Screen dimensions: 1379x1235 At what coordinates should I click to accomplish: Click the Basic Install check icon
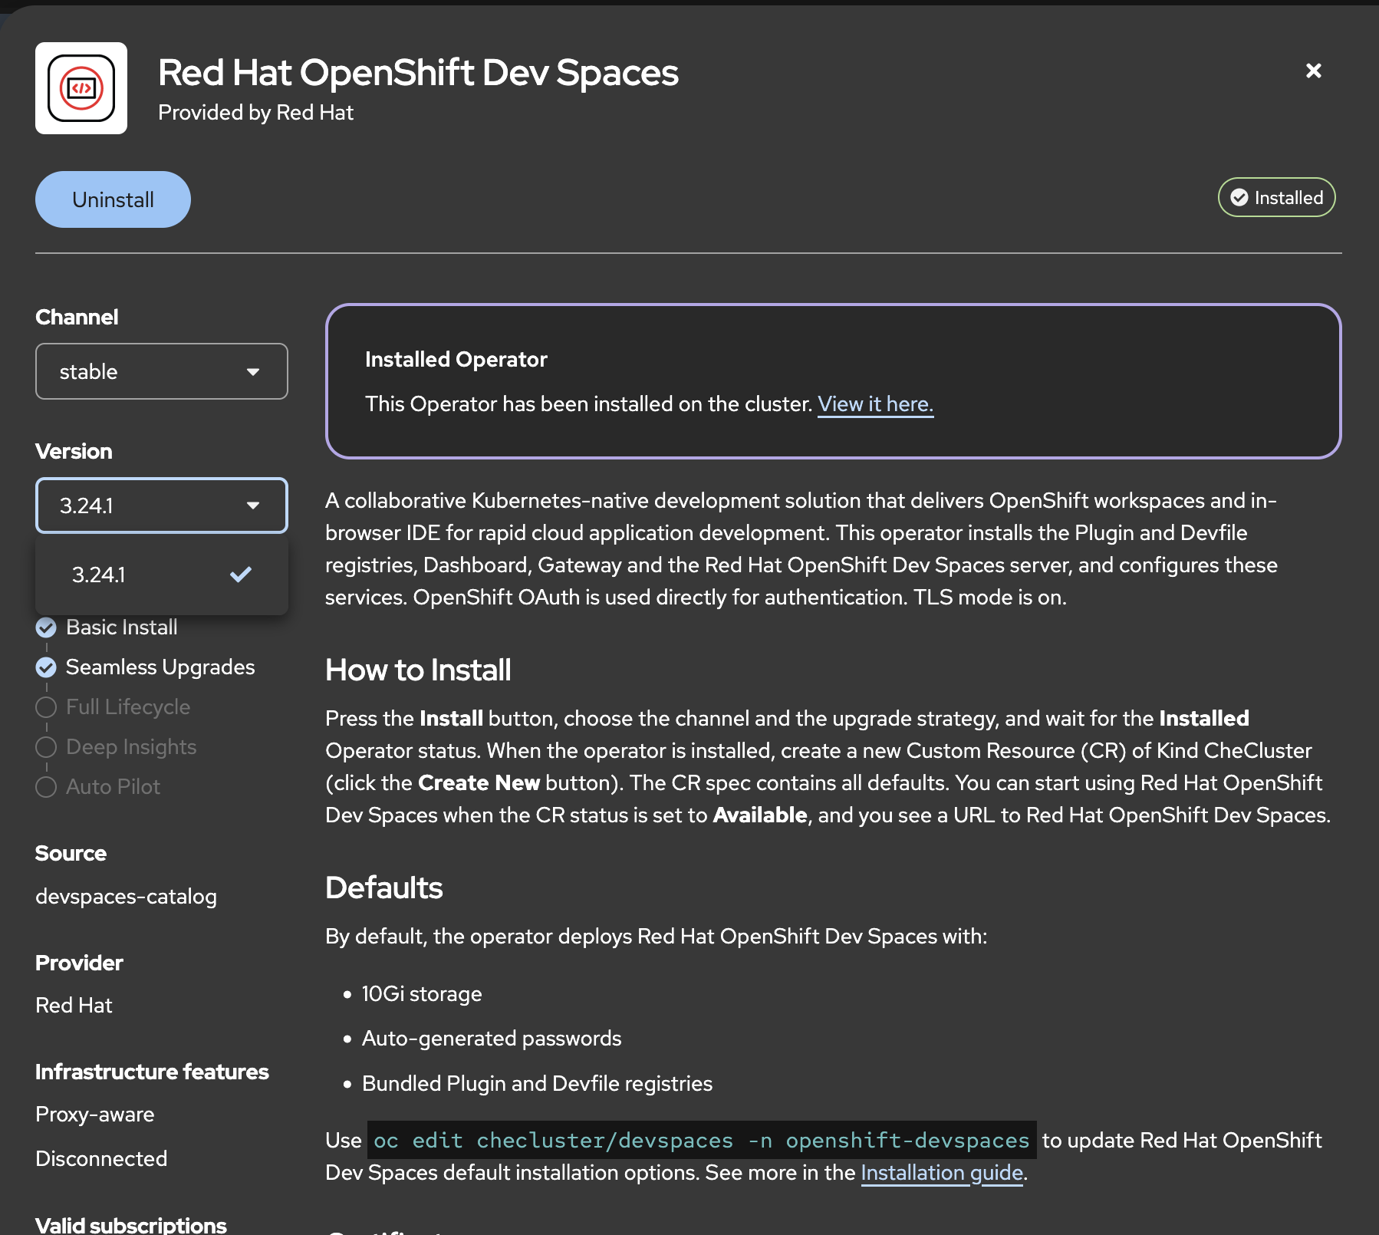(46, 627)
